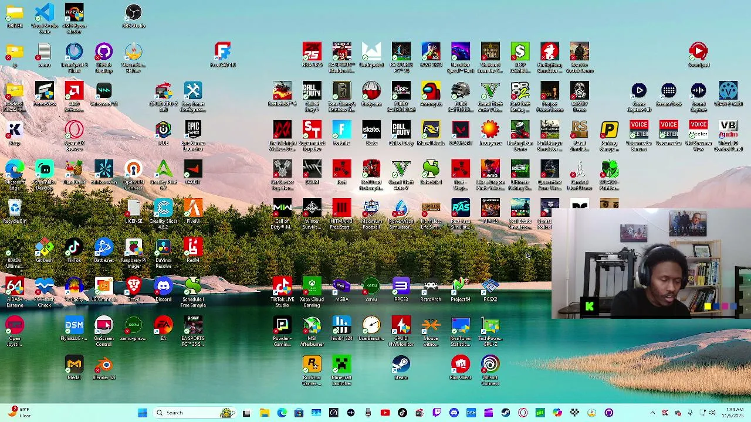
Task: Open the Windows Start menu
Action: [x=143, y=413]
